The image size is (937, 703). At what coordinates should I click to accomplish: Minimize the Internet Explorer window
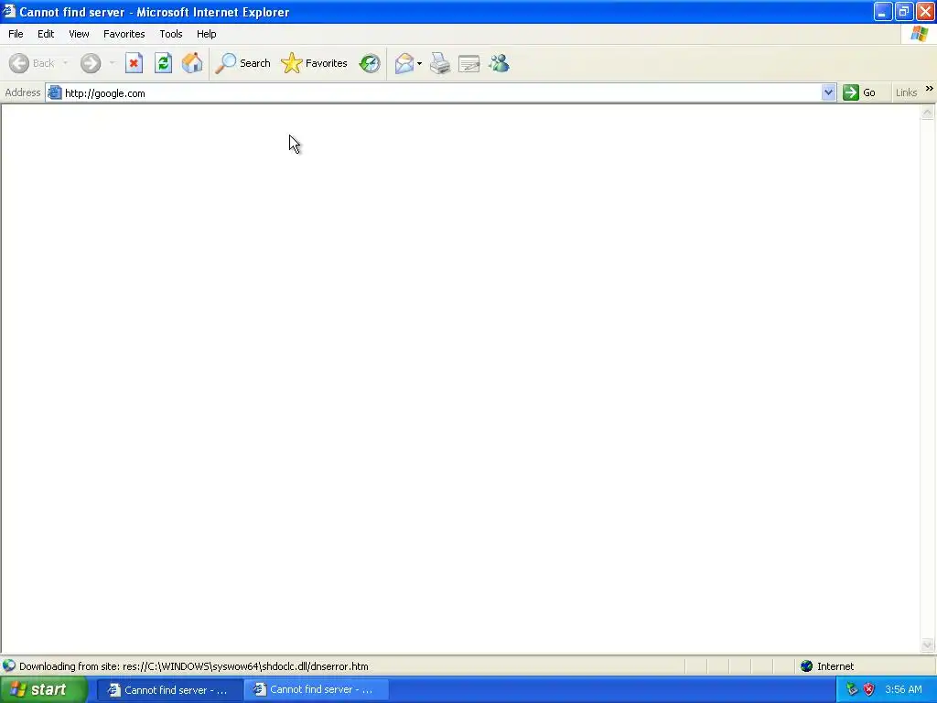tap(883, 11)
